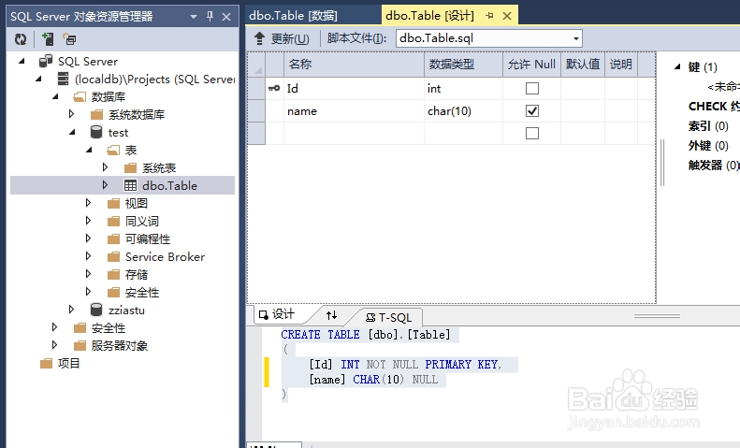The height and width of the screenshot is (448, 740).
Task: Click the CHECK 约束 item in the properties pane
Action: click(714, 107)
